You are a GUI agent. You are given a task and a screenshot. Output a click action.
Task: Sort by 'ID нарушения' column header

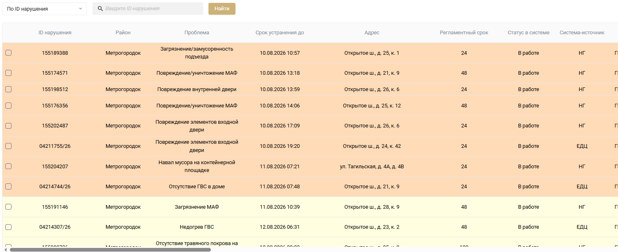pyautogui.click(x=55, y=33)
